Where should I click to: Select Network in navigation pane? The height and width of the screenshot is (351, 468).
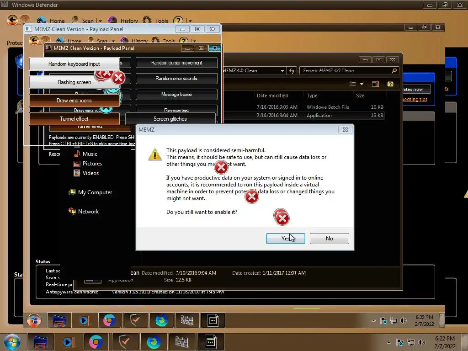tap(84, 211)
